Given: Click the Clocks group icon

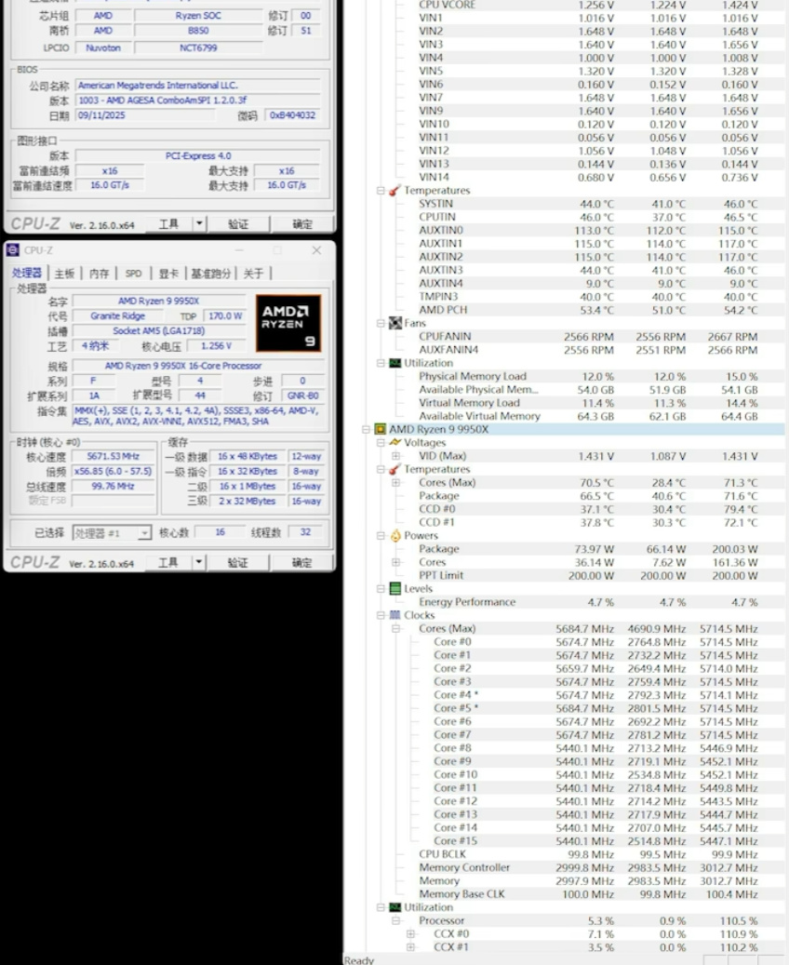Looking at the screenshot, I should [395, 615].
